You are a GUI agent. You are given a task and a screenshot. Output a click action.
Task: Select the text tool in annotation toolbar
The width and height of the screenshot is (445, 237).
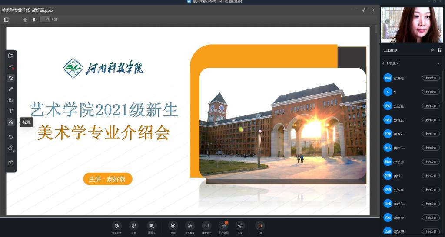[11, 111]
